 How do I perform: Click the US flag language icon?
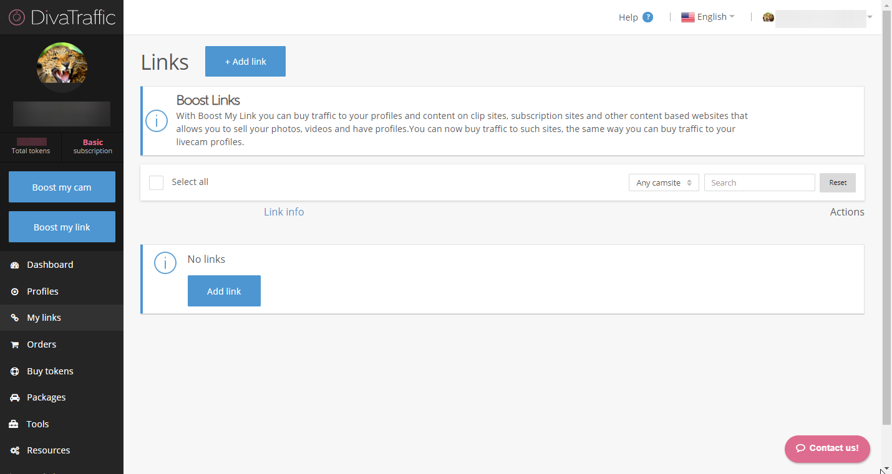coord(687,17)
